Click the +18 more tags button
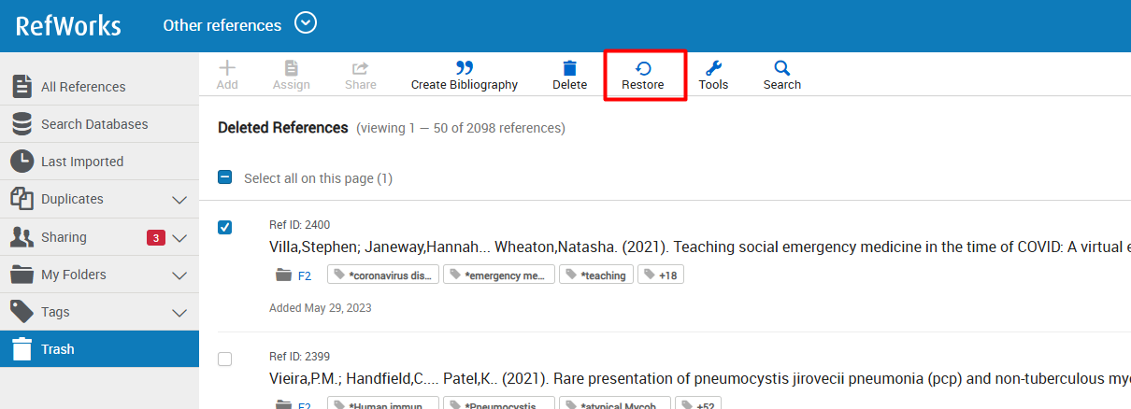The height and width of the screenshot is (409, 1131). click(661, 275)
